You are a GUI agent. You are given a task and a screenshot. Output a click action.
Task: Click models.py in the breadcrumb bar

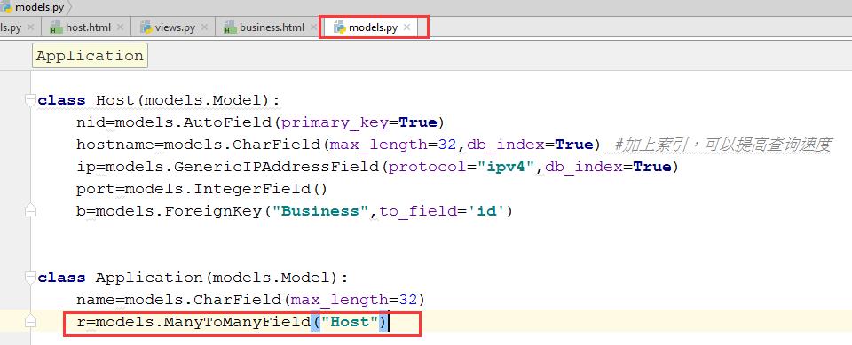tap(40, 7)
